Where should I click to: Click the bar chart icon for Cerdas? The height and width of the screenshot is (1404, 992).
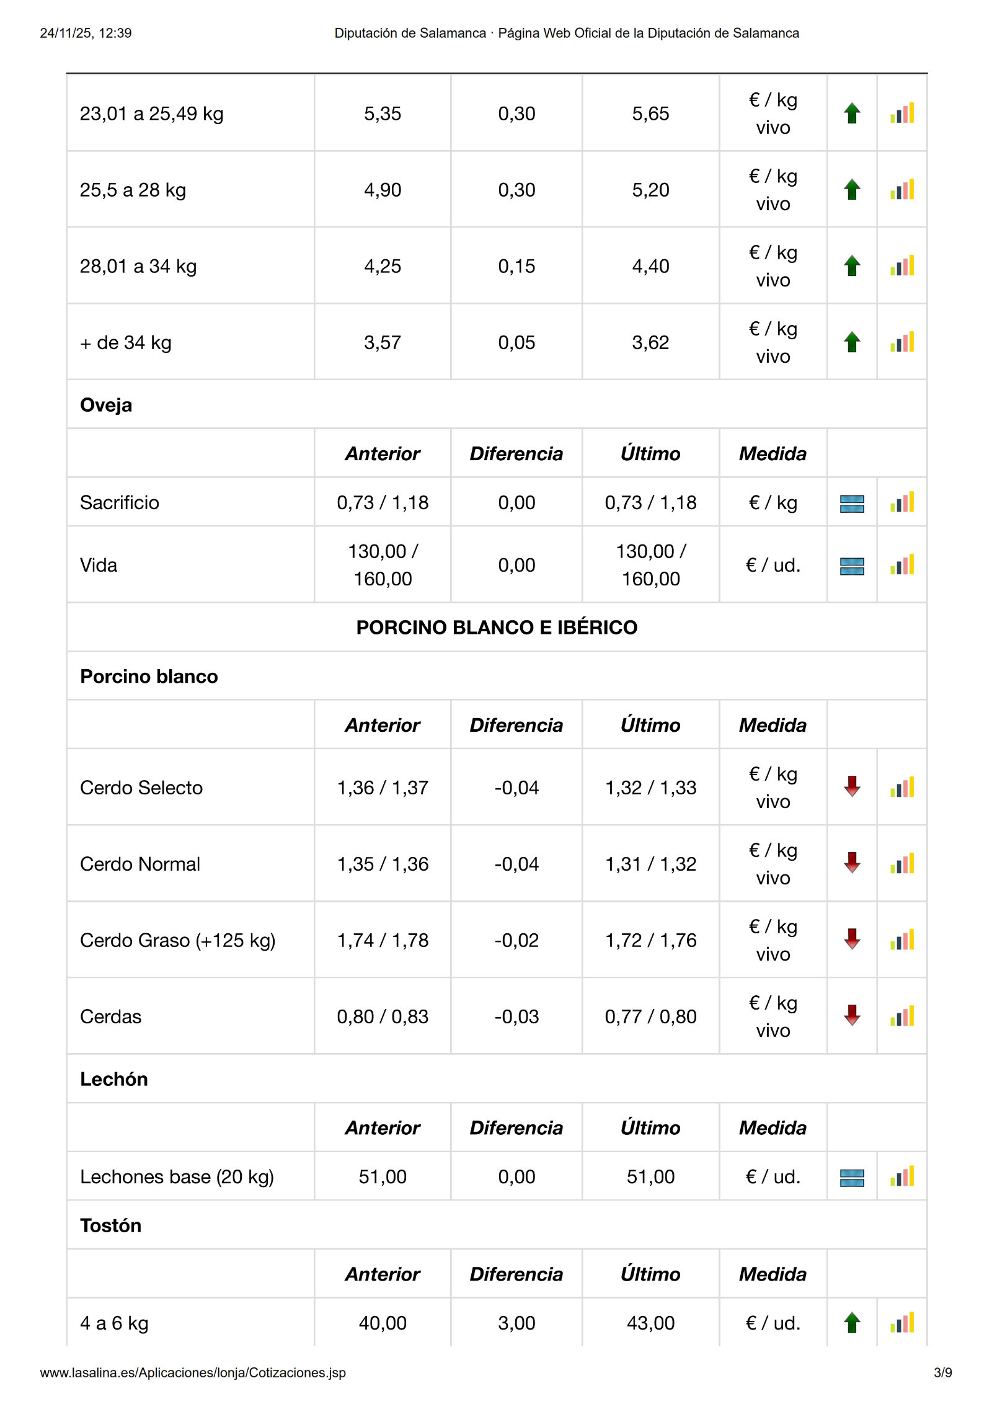pyautogui.click(x=902, y=1016)
